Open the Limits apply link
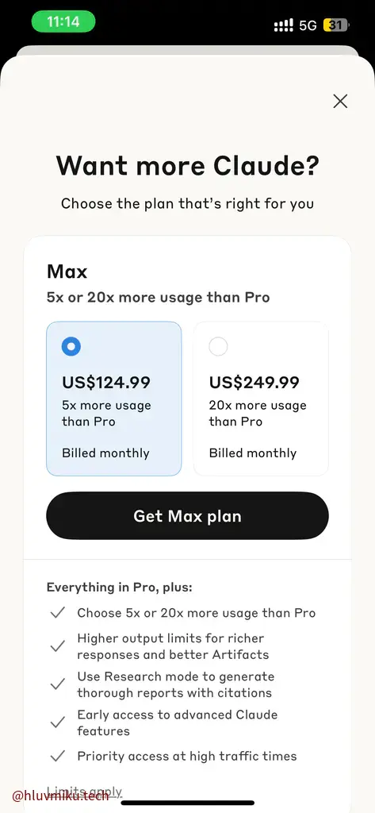Screen dimensions: 375x813 [x=84, y=792]
